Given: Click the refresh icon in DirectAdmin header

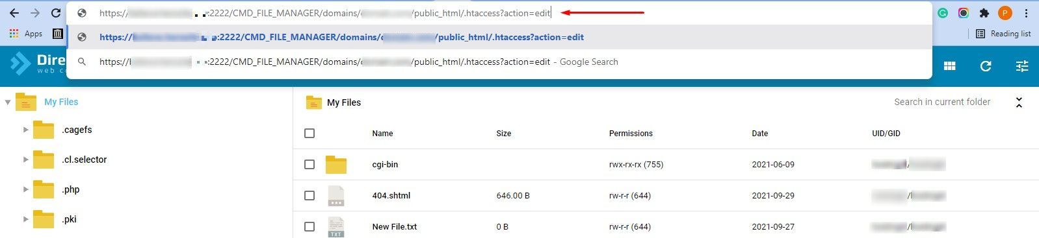Looking at the screenshot, I should coord(986,66).
